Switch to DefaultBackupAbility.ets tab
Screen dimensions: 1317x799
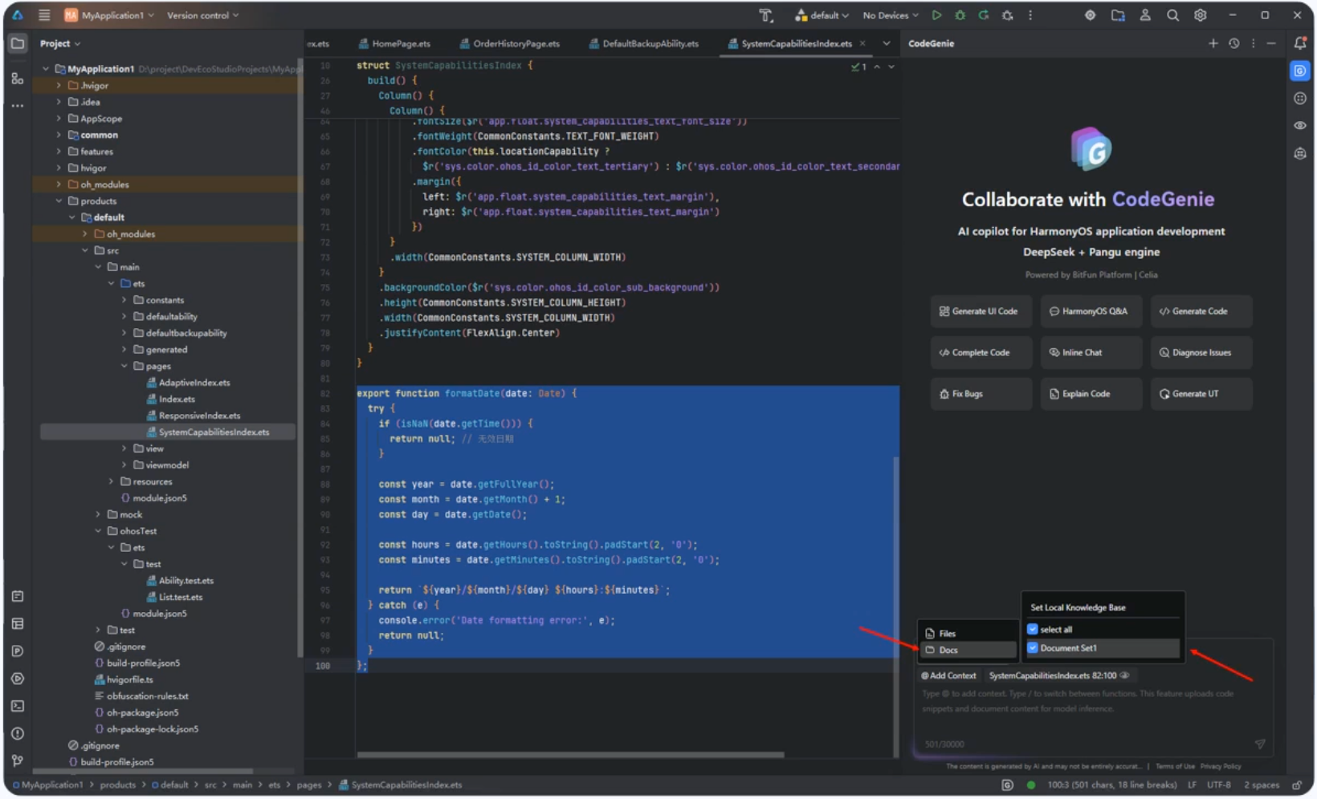[643, 43]
